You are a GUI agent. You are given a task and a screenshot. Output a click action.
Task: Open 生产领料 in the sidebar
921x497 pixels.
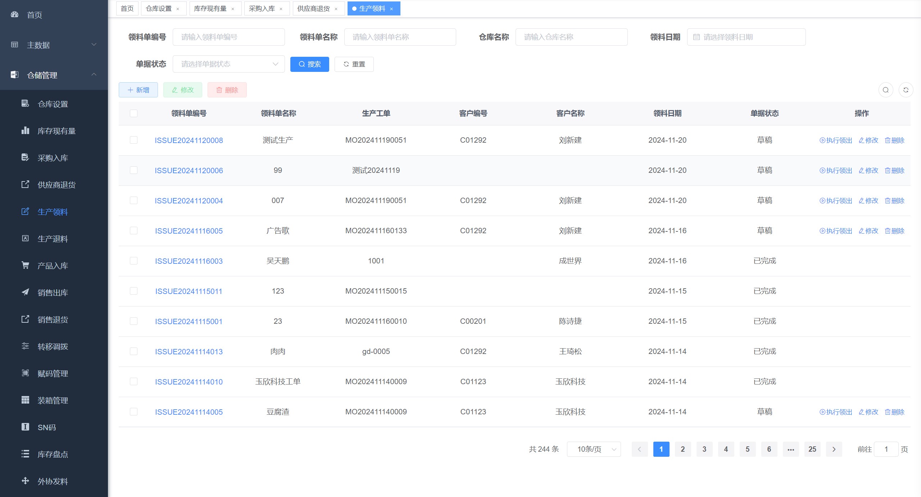pos(54,212)
